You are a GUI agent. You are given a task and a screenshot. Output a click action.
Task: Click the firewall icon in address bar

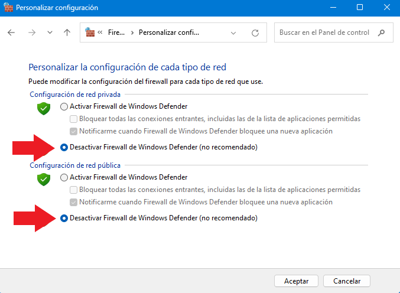(90, 32)
